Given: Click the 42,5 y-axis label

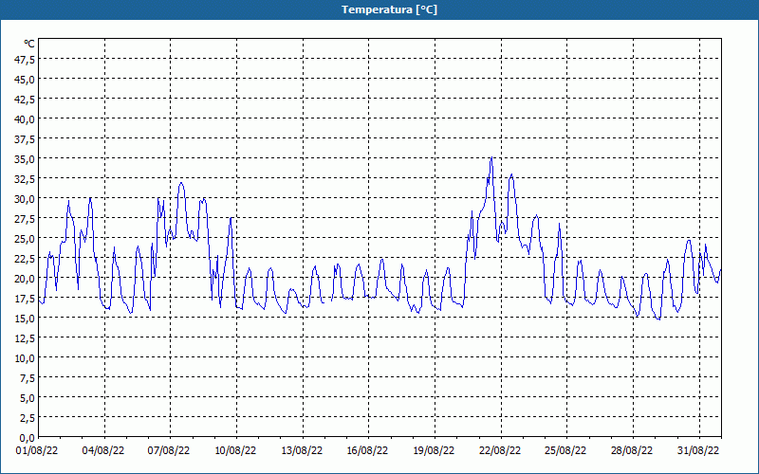Looking at the screenshot, I should 26,100.
